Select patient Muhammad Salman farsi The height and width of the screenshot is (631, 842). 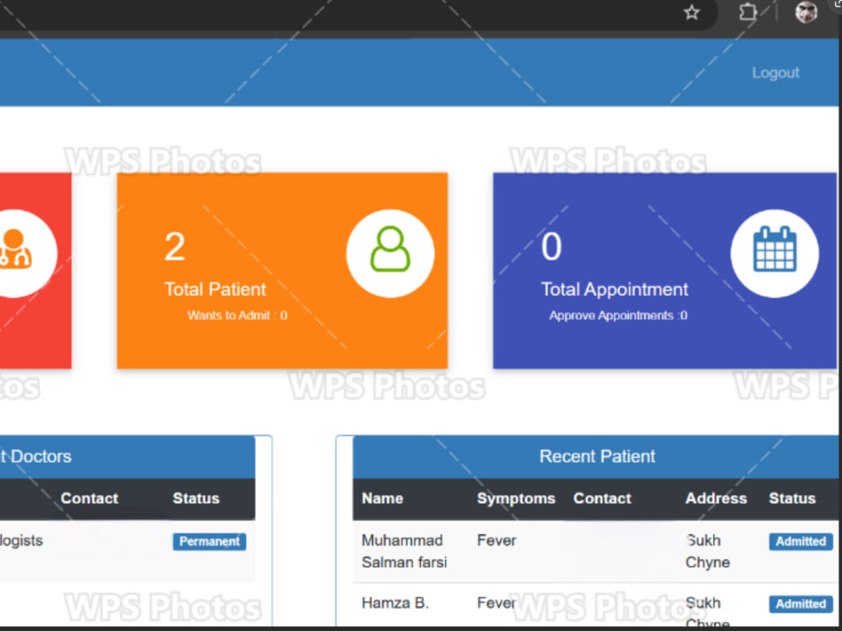[x=404, y=551]
